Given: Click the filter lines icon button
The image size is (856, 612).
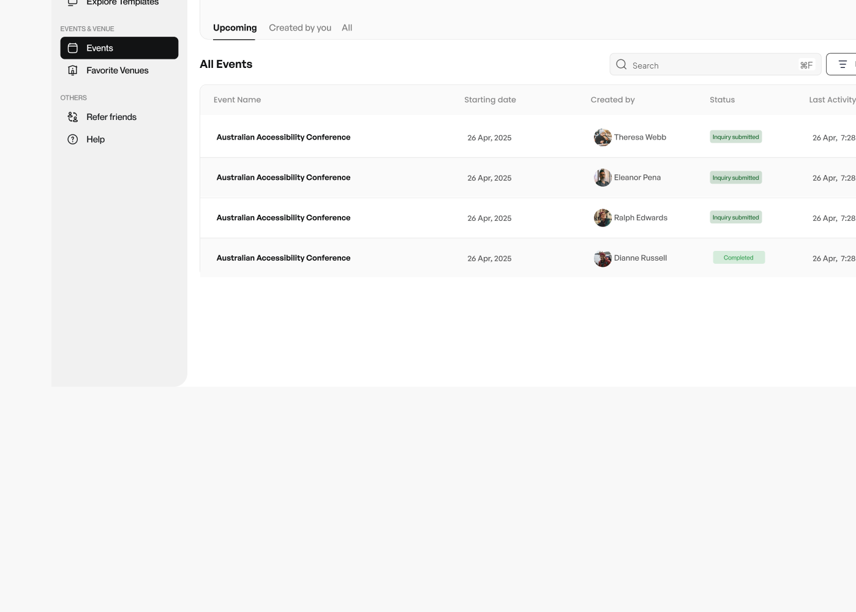Looking at the screenshot, I should pos(843,64).
